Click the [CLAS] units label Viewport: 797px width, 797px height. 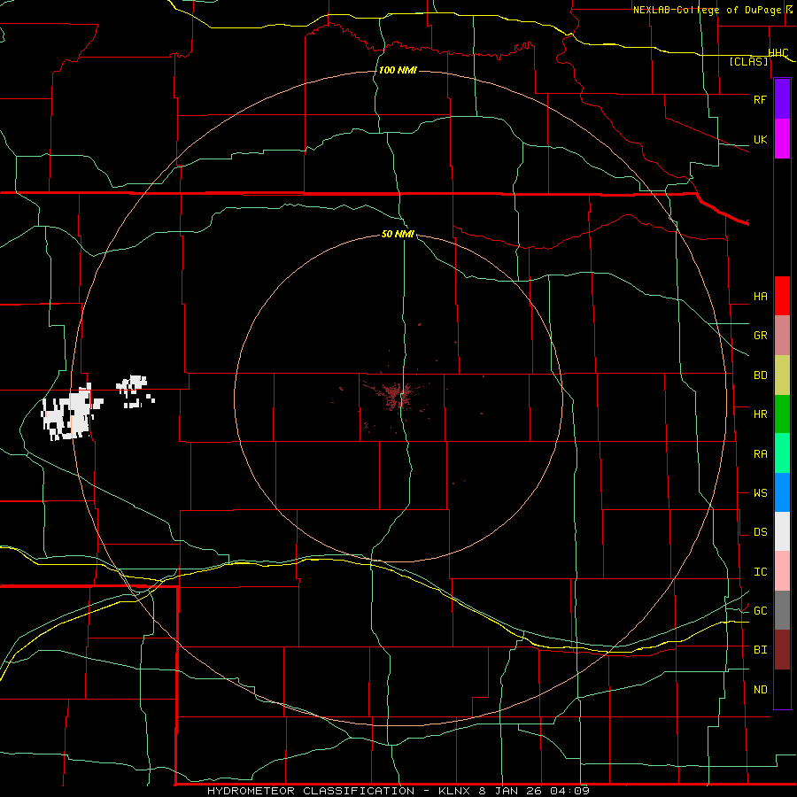point(748,62)
